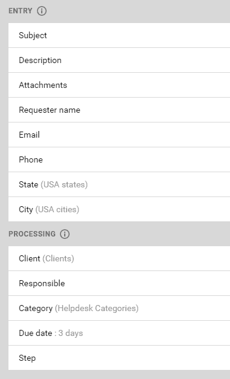Click the PROCESSING section heading

[32, 234]
